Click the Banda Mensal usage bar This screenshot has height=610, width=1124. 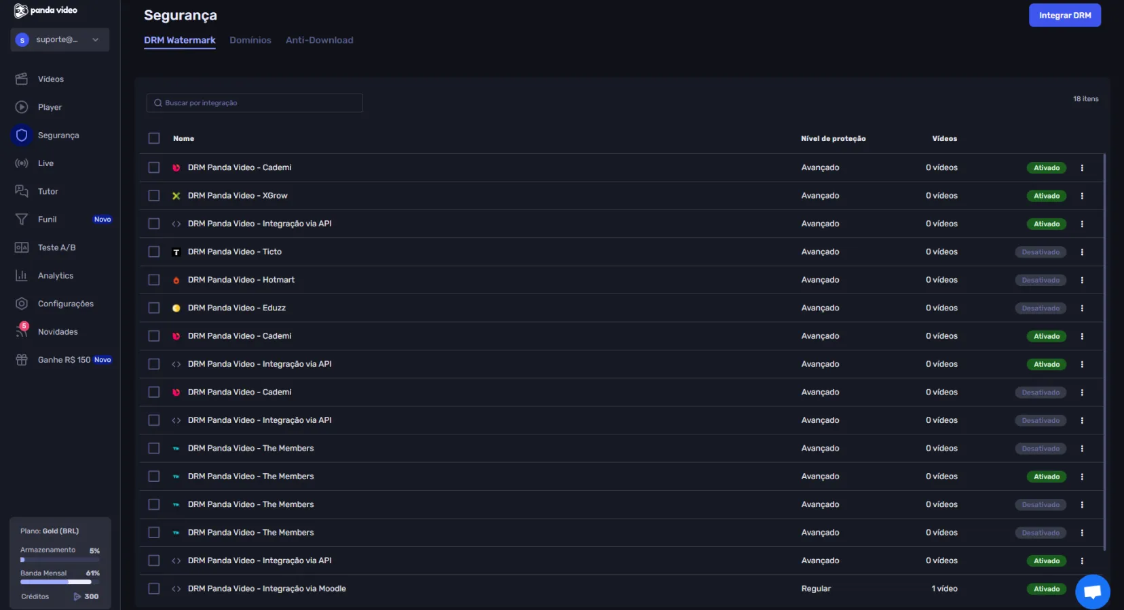pyautogui.click(x=60, y=582)
